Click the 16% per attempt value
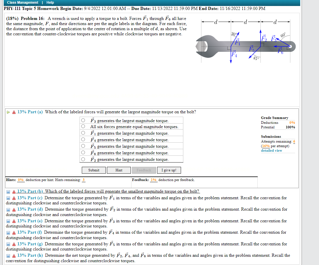 point(266,146)
